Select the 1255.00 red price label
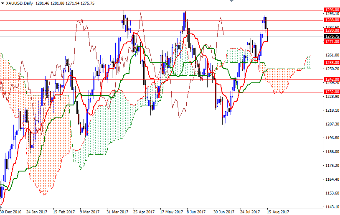The image size is (340, 215). click(x=331, y=63)
